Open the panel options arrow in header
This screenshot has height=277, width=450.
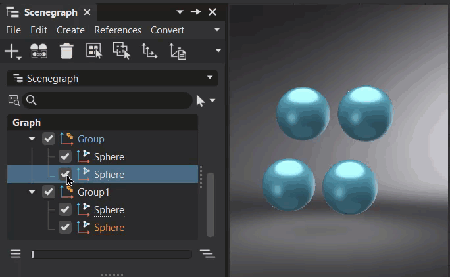click(x=180, y=12)
